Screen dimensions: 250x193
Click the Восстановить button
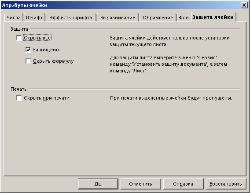(226, 184)
